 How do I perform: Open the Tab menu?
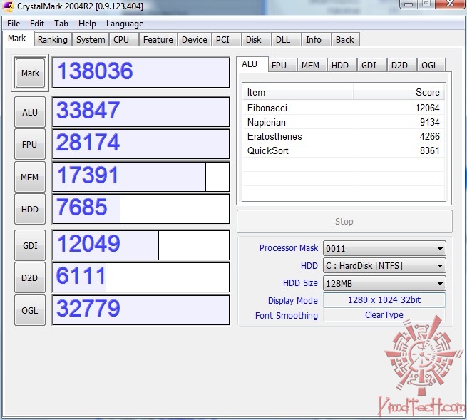pyautogui.click(x=61, y=24)
